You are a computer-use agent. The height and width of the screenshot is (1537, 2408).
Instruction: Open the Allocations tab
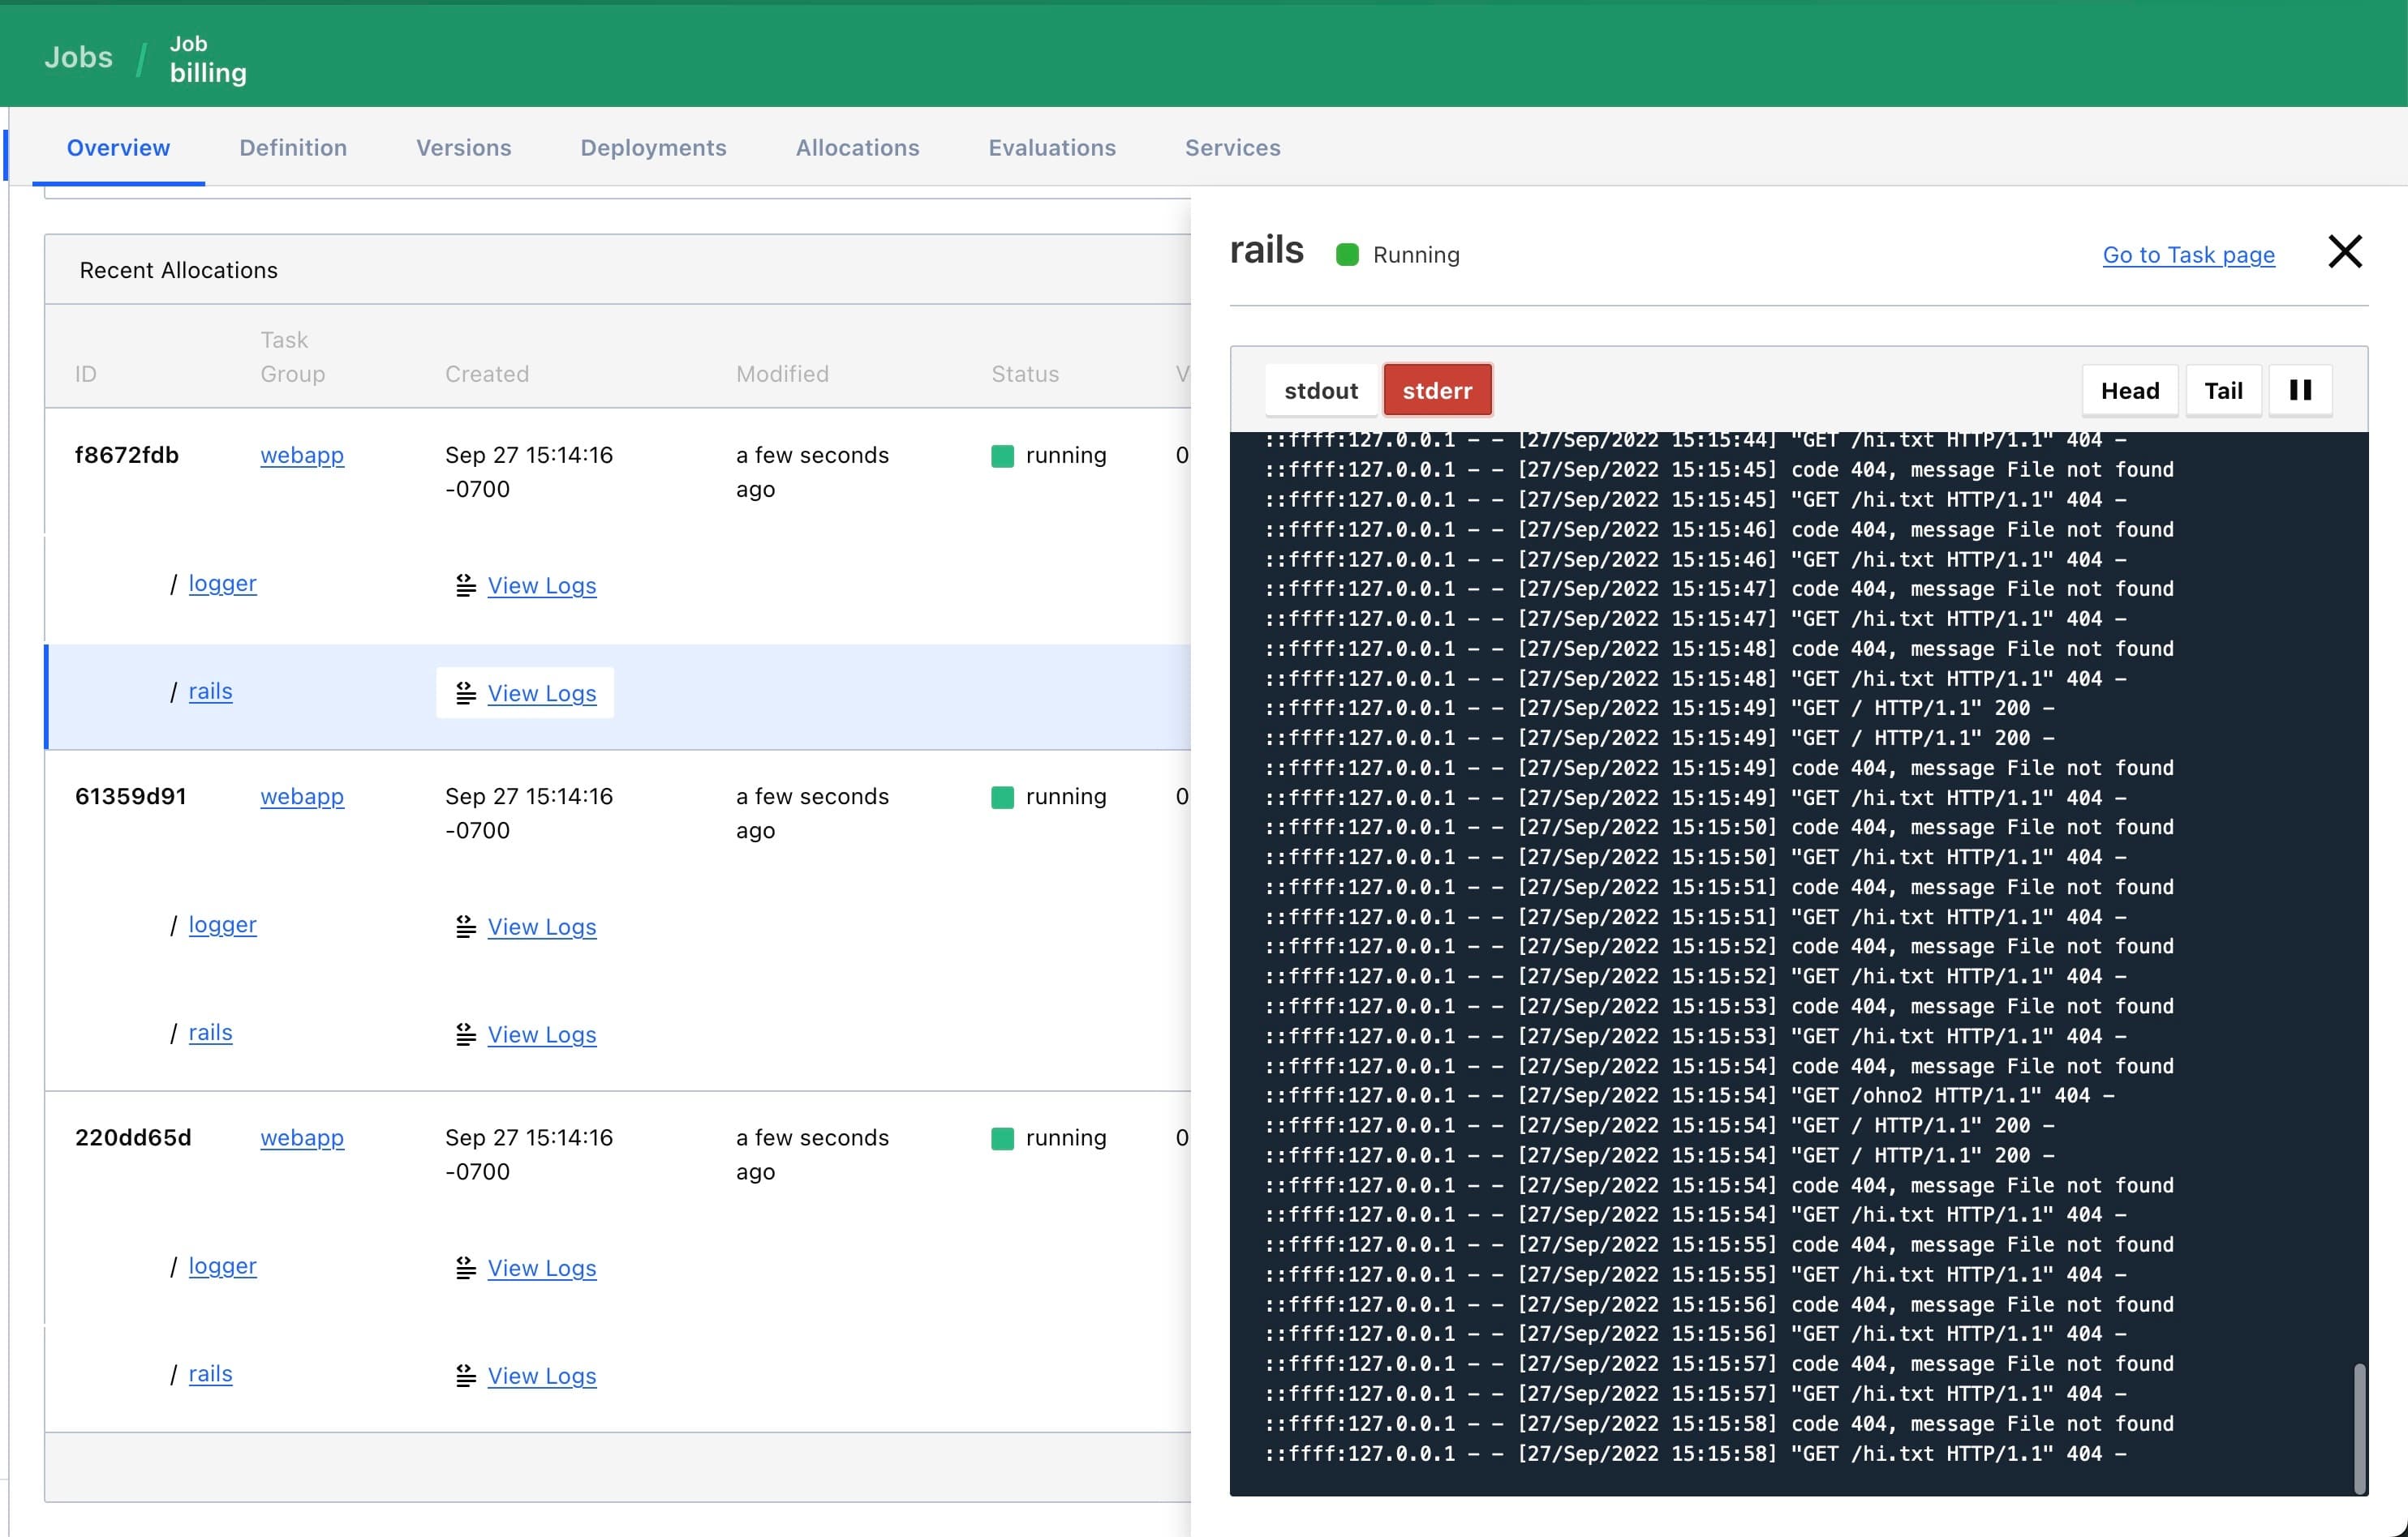click(x=857, y=147)
